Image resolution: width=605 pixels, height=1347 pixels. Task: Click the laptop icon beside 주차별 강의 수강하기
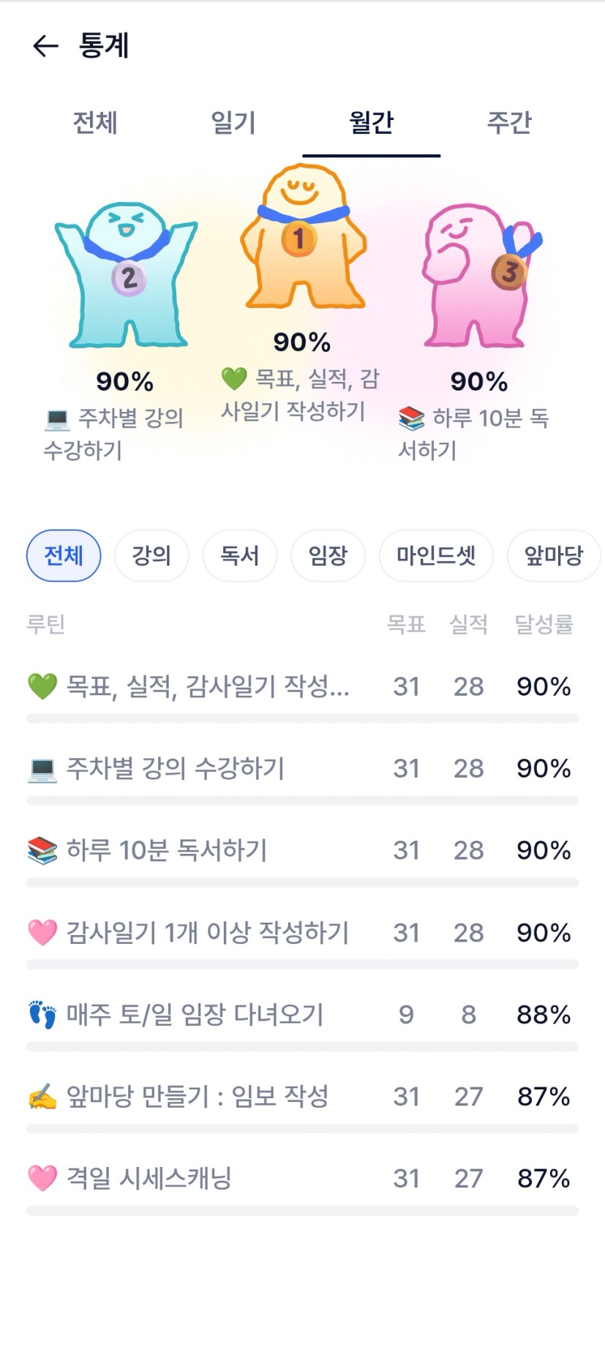pyautogui.click(x=42, y=769)
